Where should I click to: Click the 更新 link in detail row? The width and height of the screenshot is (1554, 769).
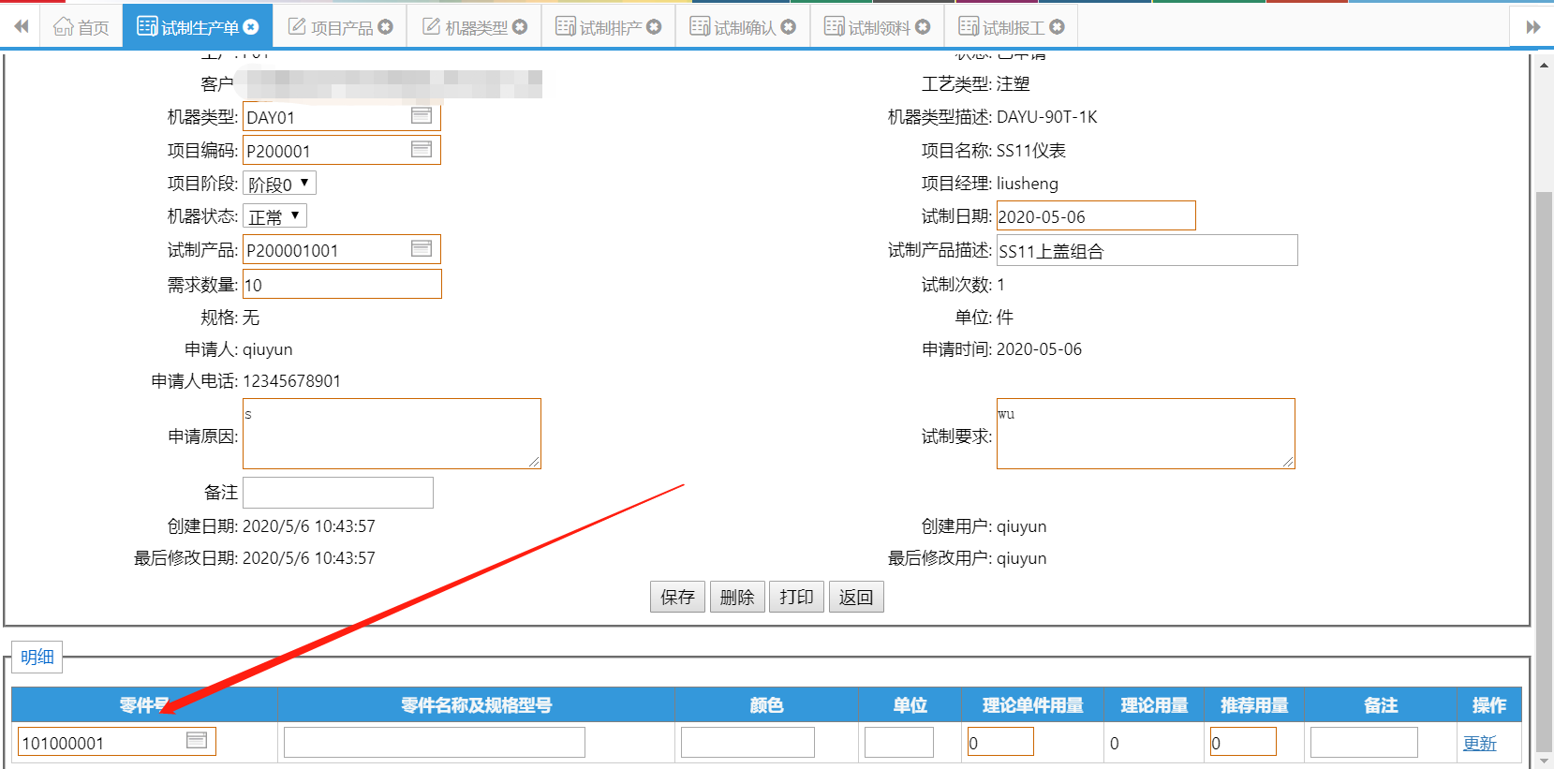(x=1479, y=743)
